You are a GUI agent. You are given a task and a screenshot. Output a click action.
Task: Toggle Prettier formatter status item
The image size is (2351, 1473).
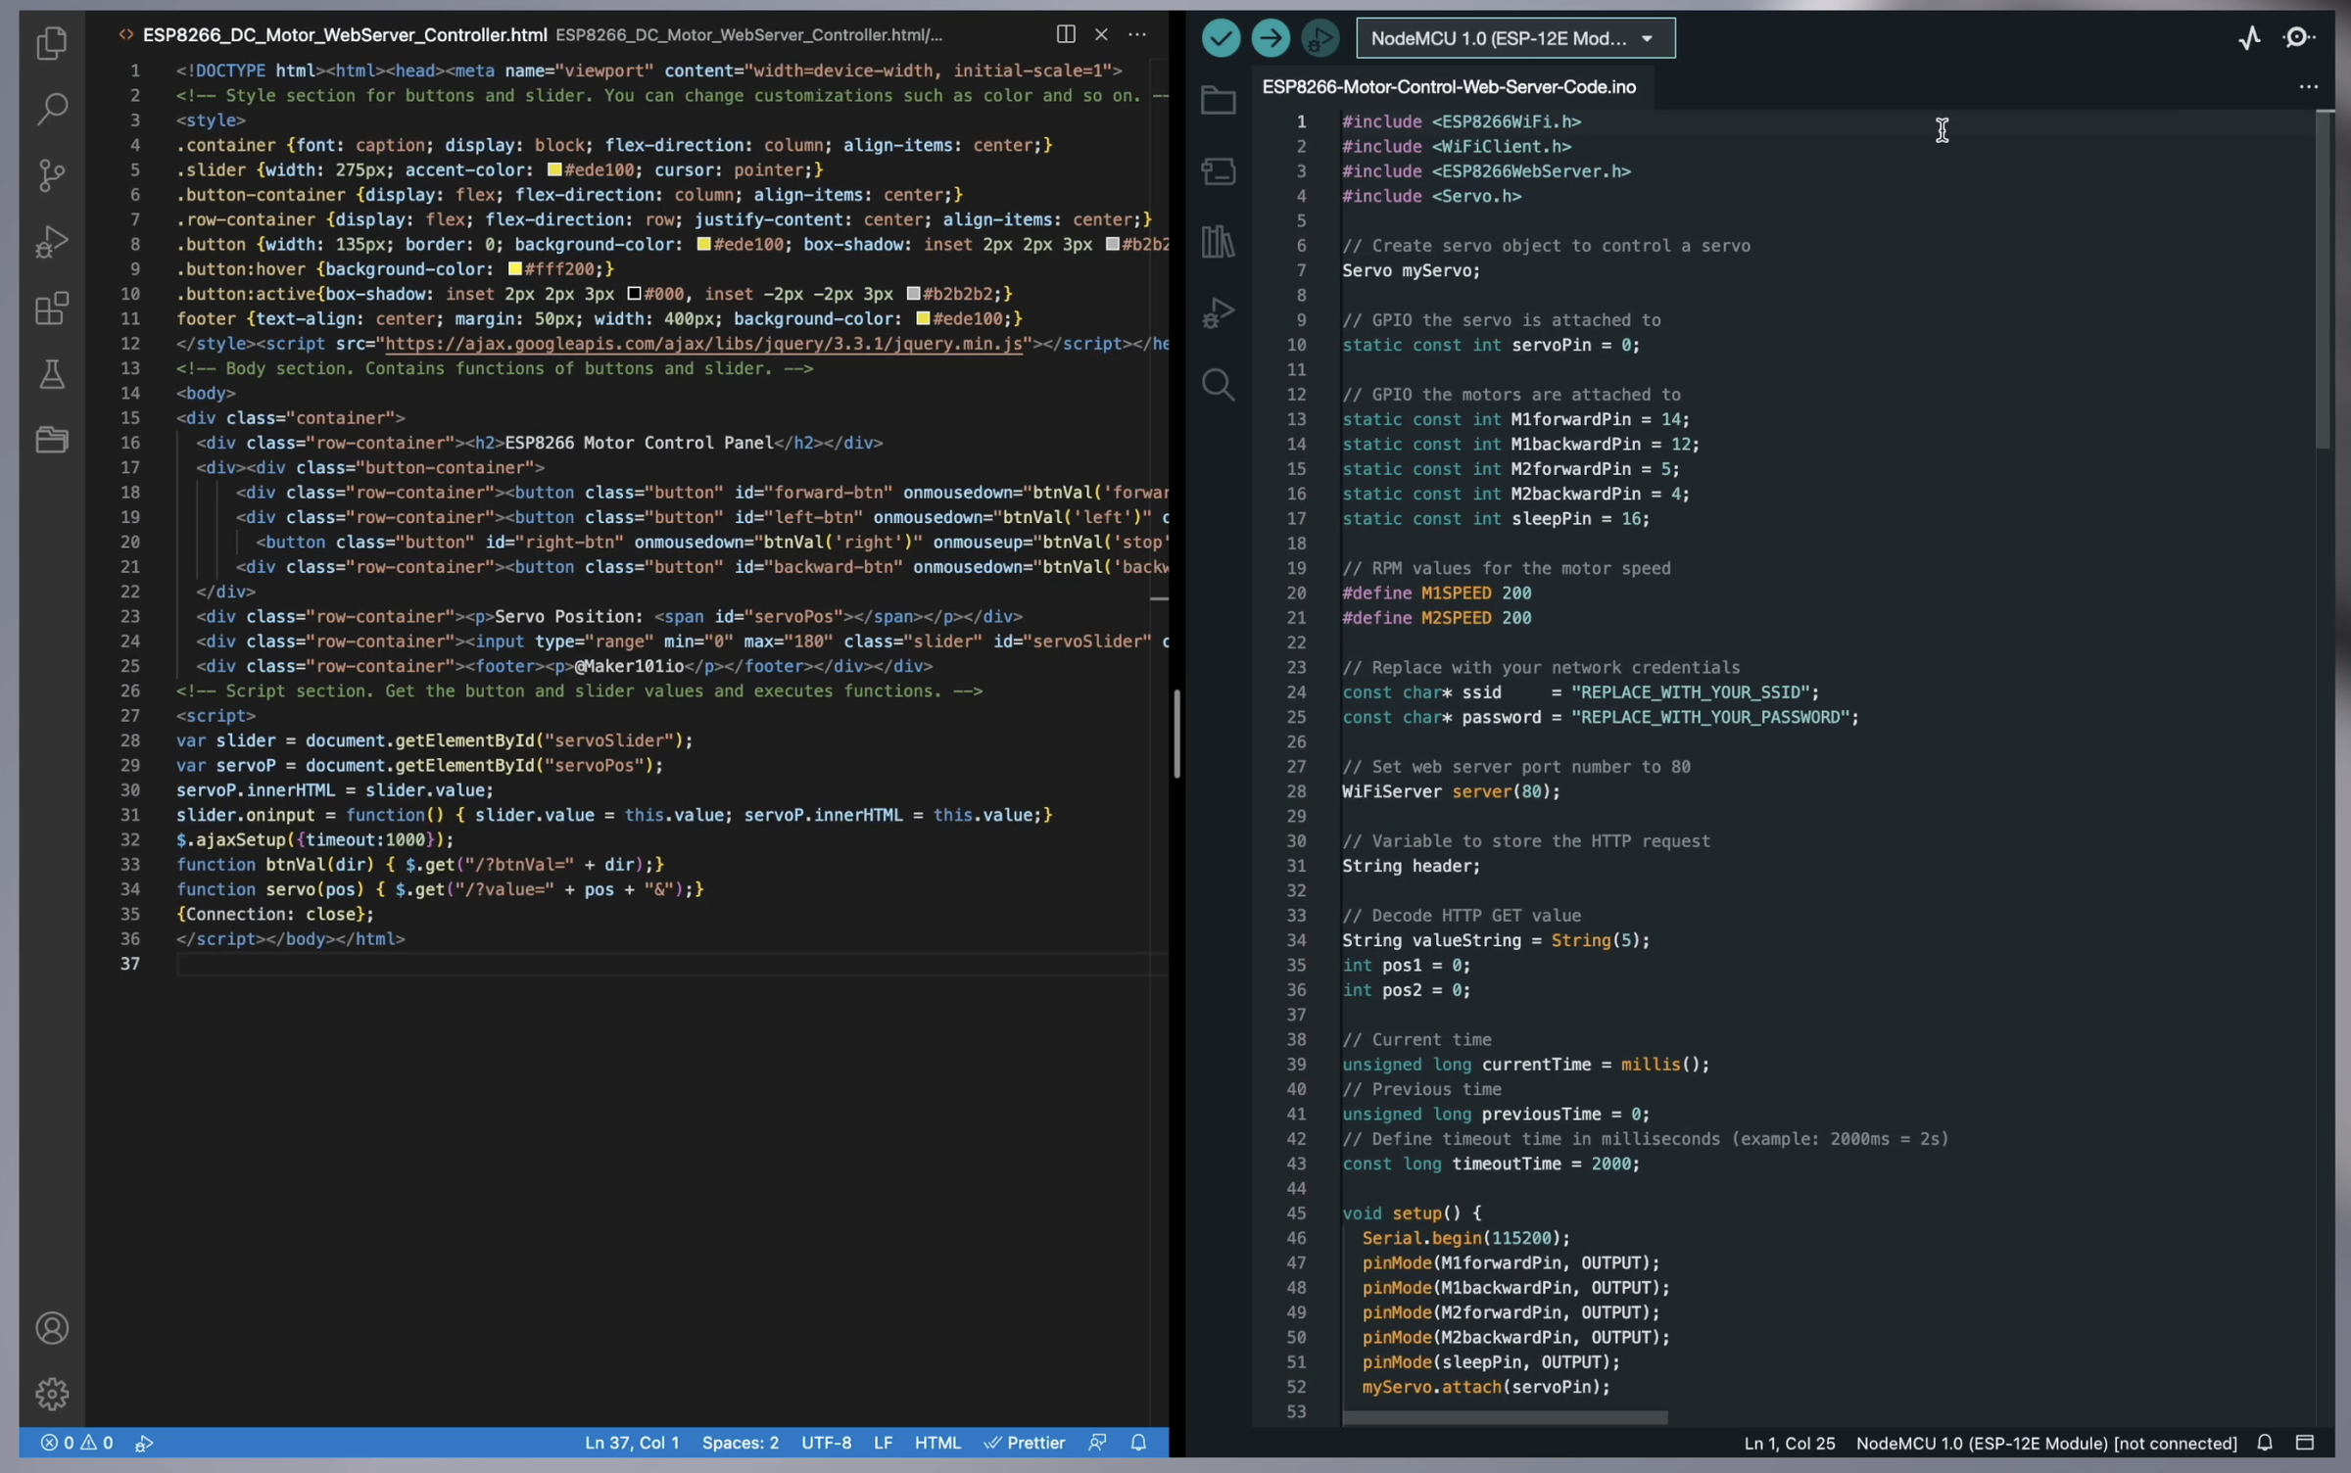pos(1025,1443)
